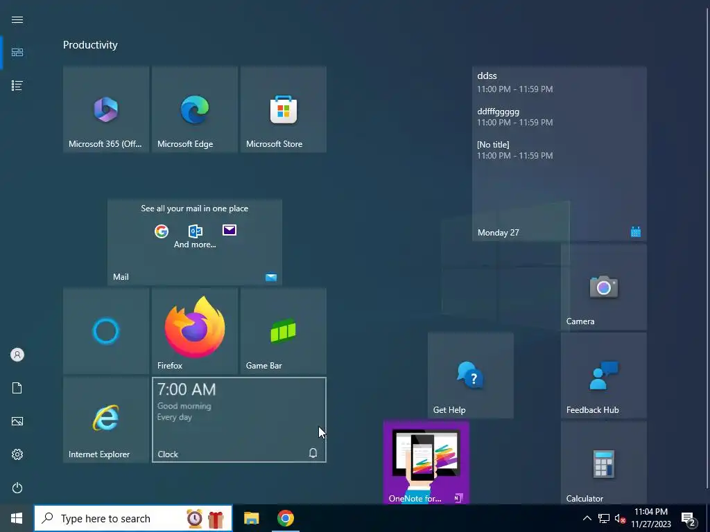The image size is (710, 532).
Task: Open the Calendar tile showing Monday 27
Action: tap(560, 154)
